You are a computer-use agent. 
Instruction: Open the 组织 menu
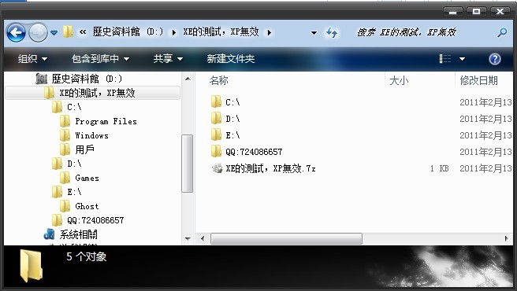32,59
